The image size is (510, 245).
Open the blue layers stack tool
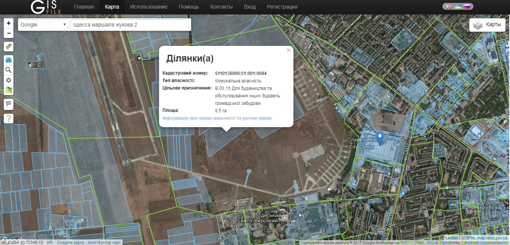[9, 60]
